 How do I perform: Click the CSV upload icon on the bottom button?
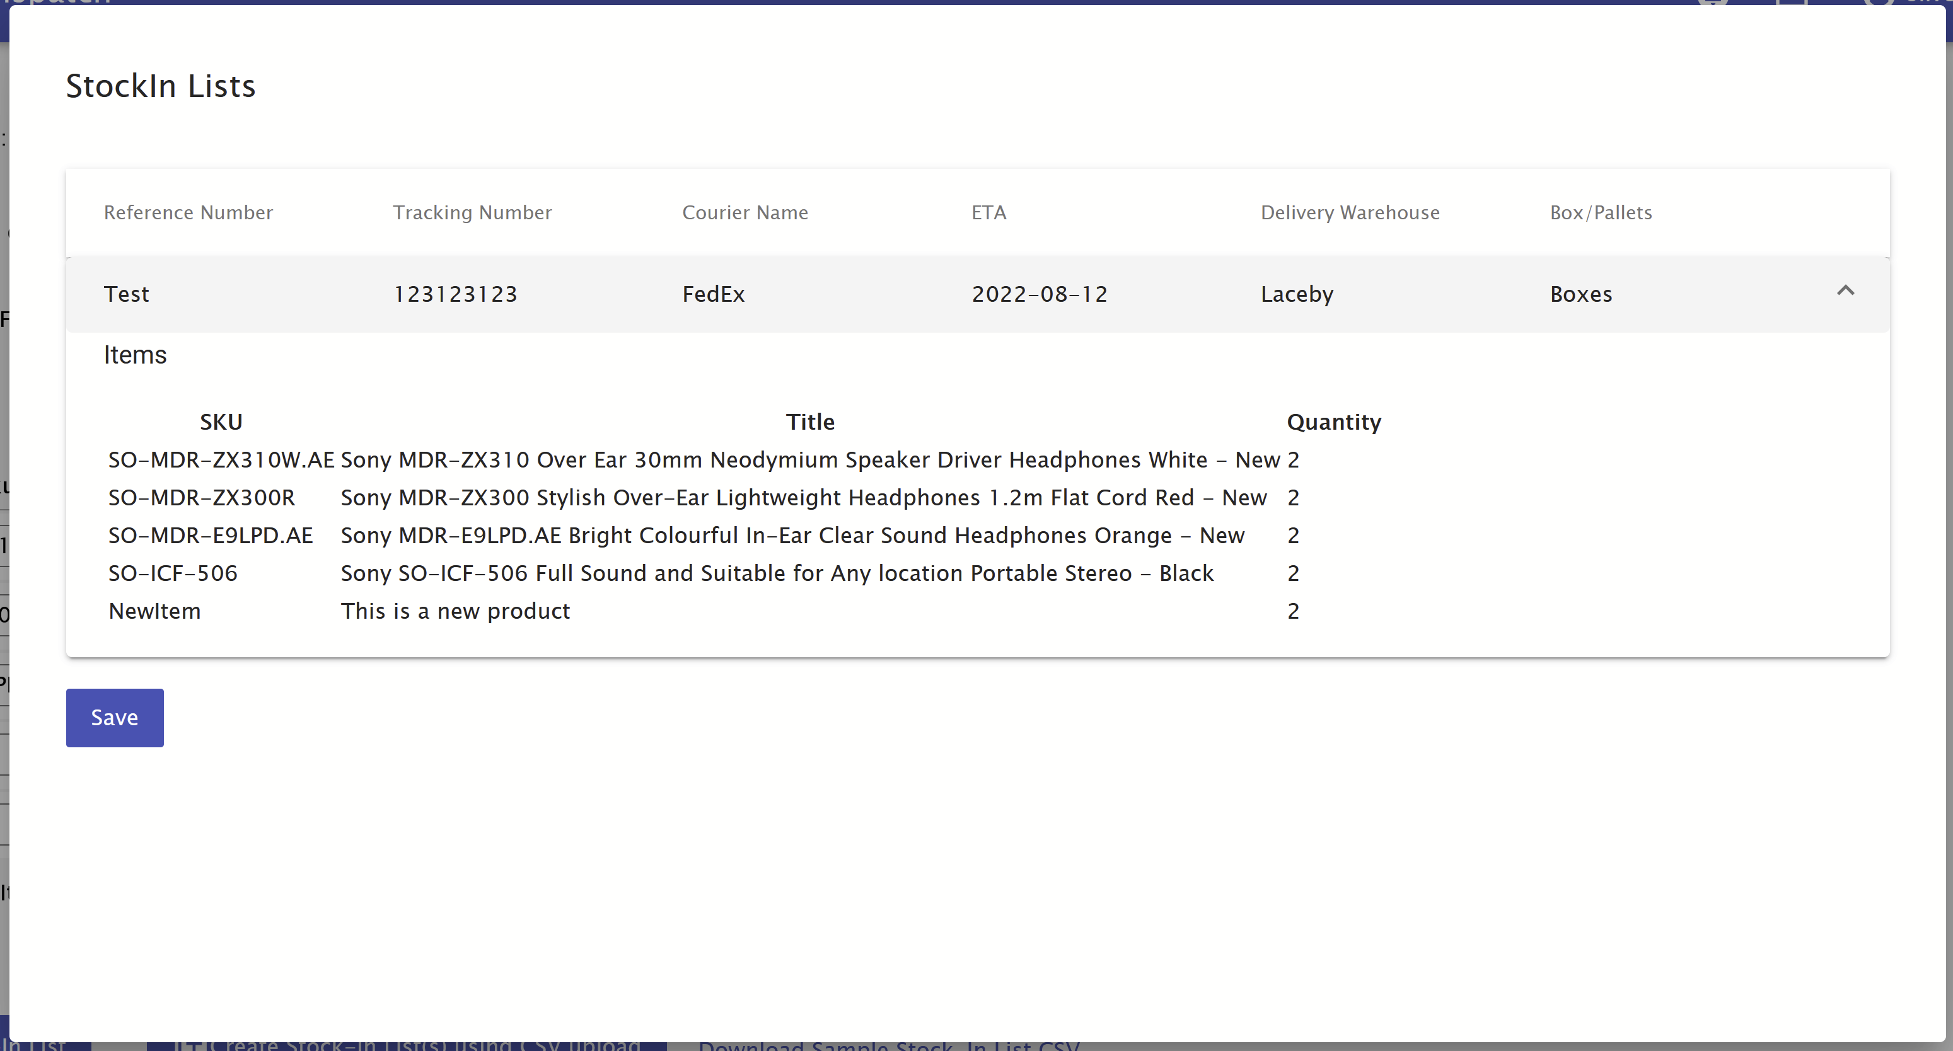(191, 1046)
